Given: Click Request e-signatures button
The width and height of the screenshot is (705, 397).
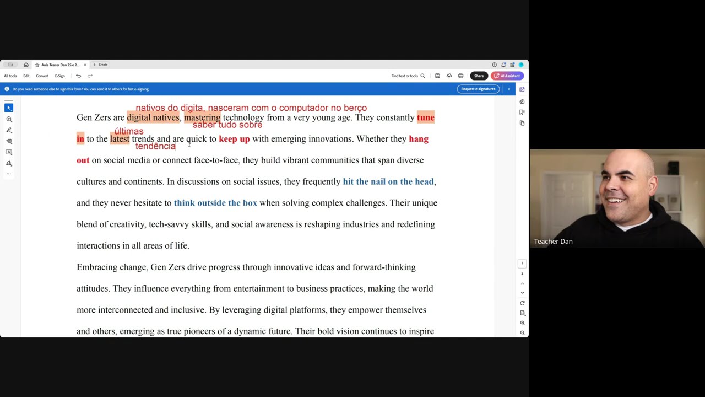Looking at the screenshot, I should [x=478, y=89].
